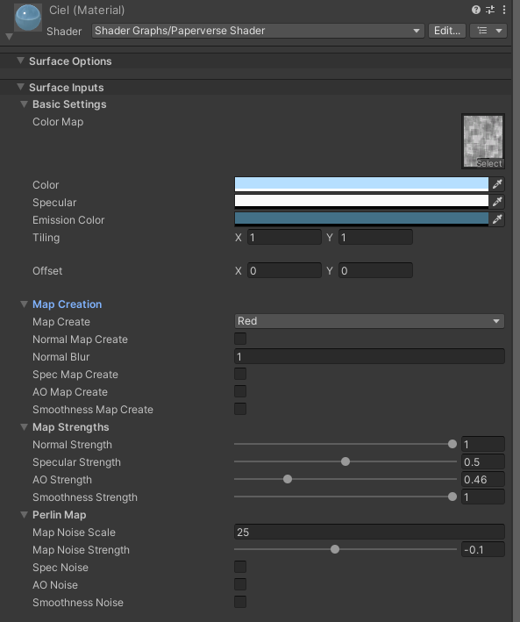The height and width of the screenshot is (622, 520).
Task: Open the Shader selection dropdown
Action: 258,31
